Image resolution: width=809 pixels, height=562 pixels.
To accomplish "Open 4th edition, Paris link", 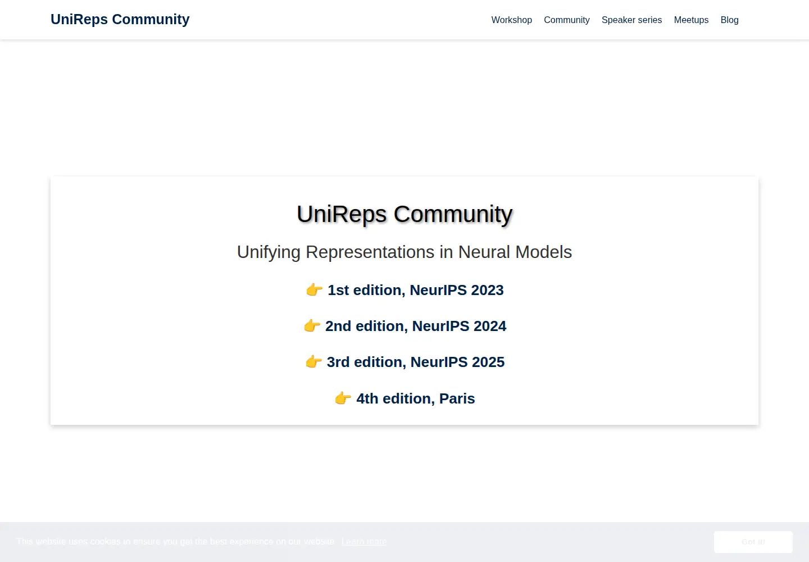I will [416, 398].
